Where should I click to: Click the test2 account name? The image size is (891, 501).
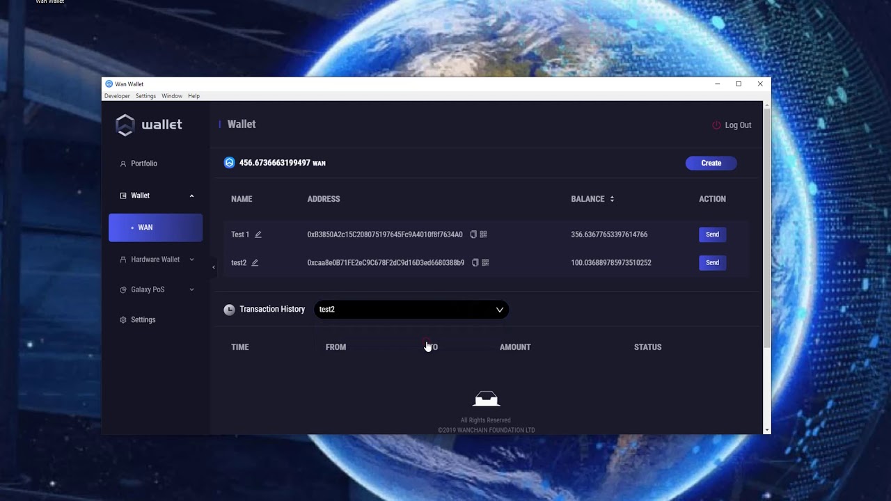point(239,262)
